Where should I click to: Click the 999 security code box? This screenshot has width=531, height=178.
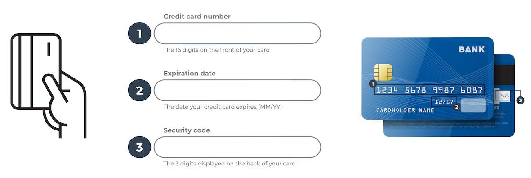pyautogui.click(x=504, y=96)
